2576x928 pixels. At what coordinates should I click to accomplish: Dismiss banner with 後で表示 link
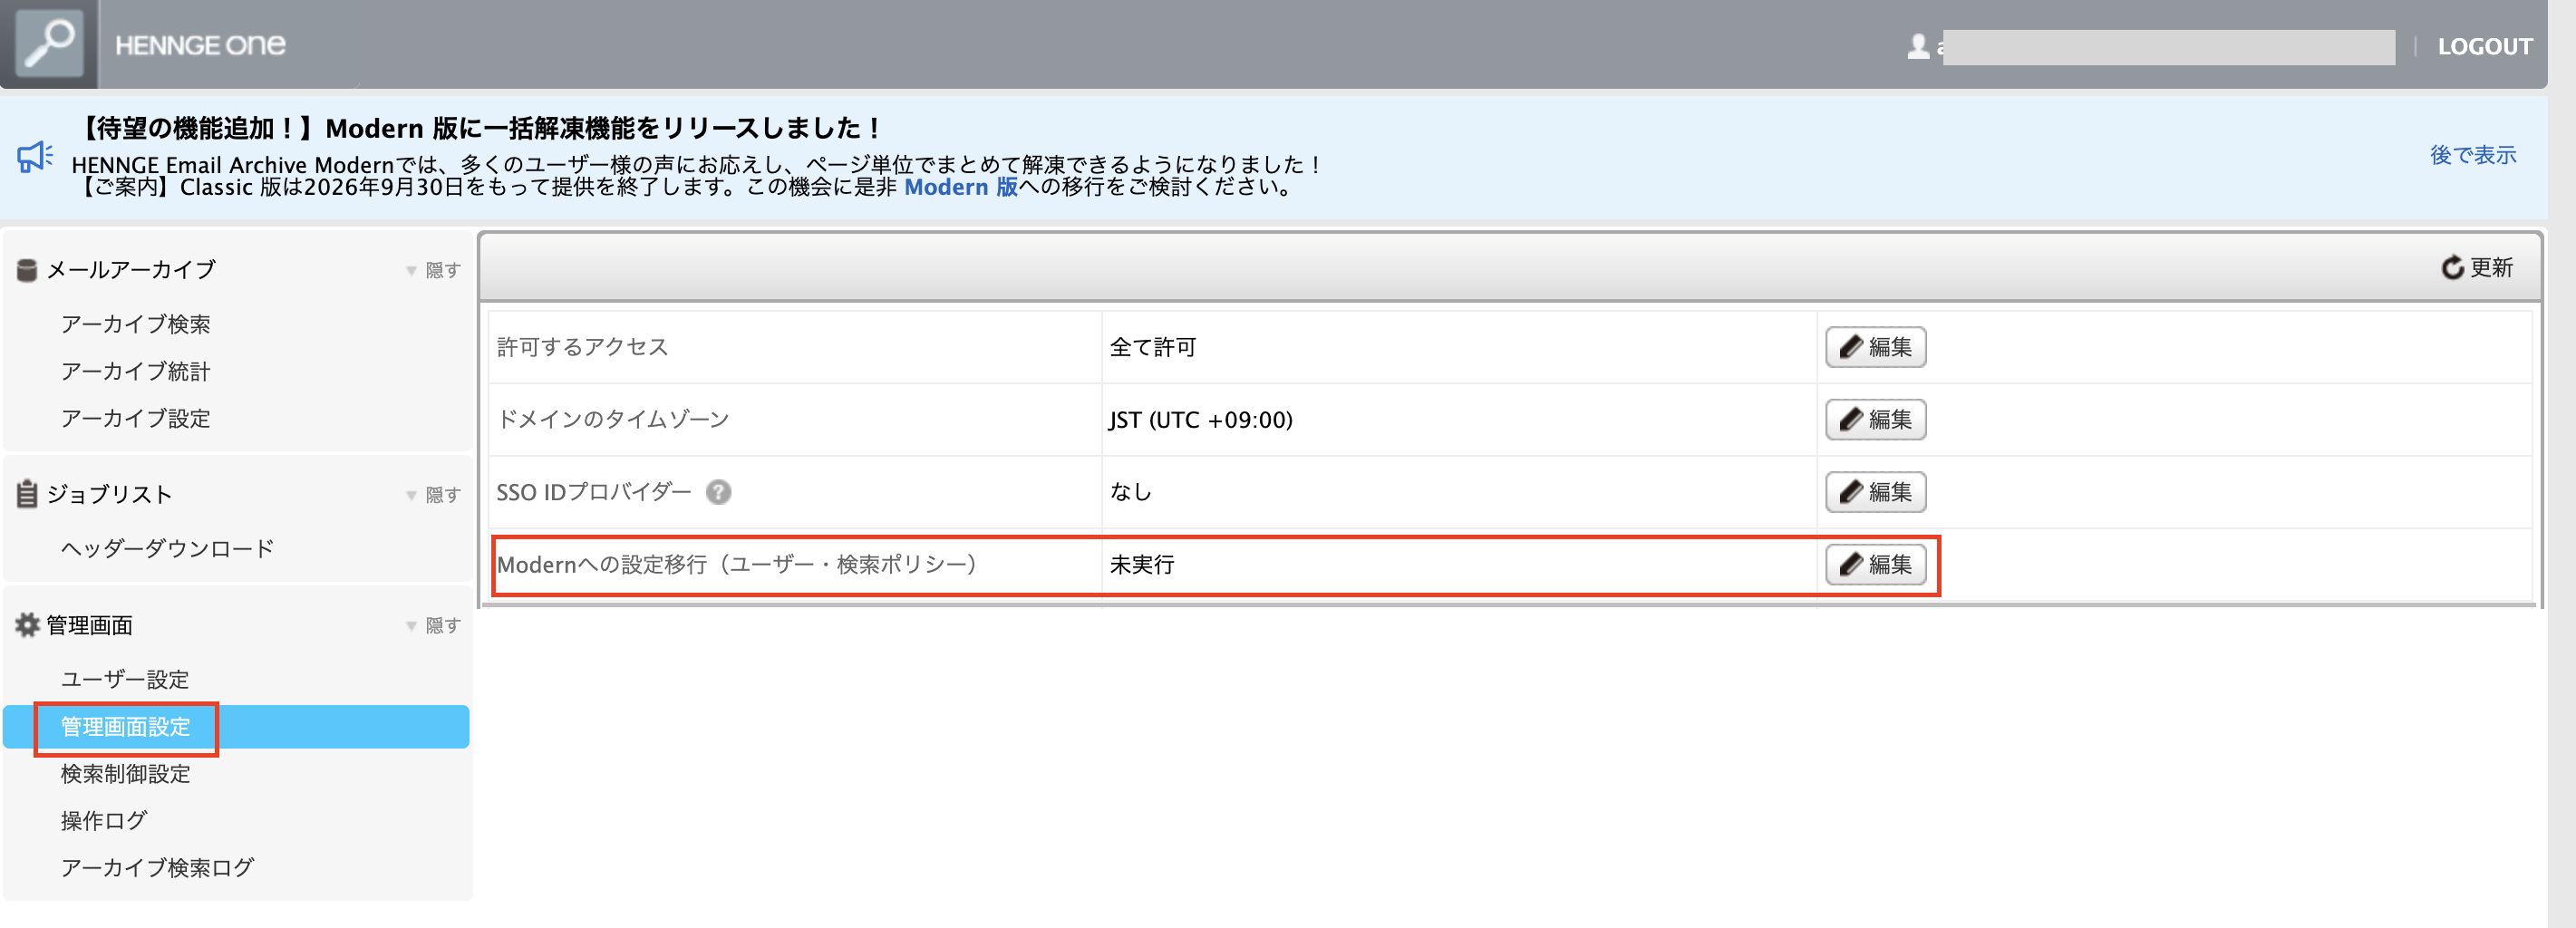[x=2472, y=155]
